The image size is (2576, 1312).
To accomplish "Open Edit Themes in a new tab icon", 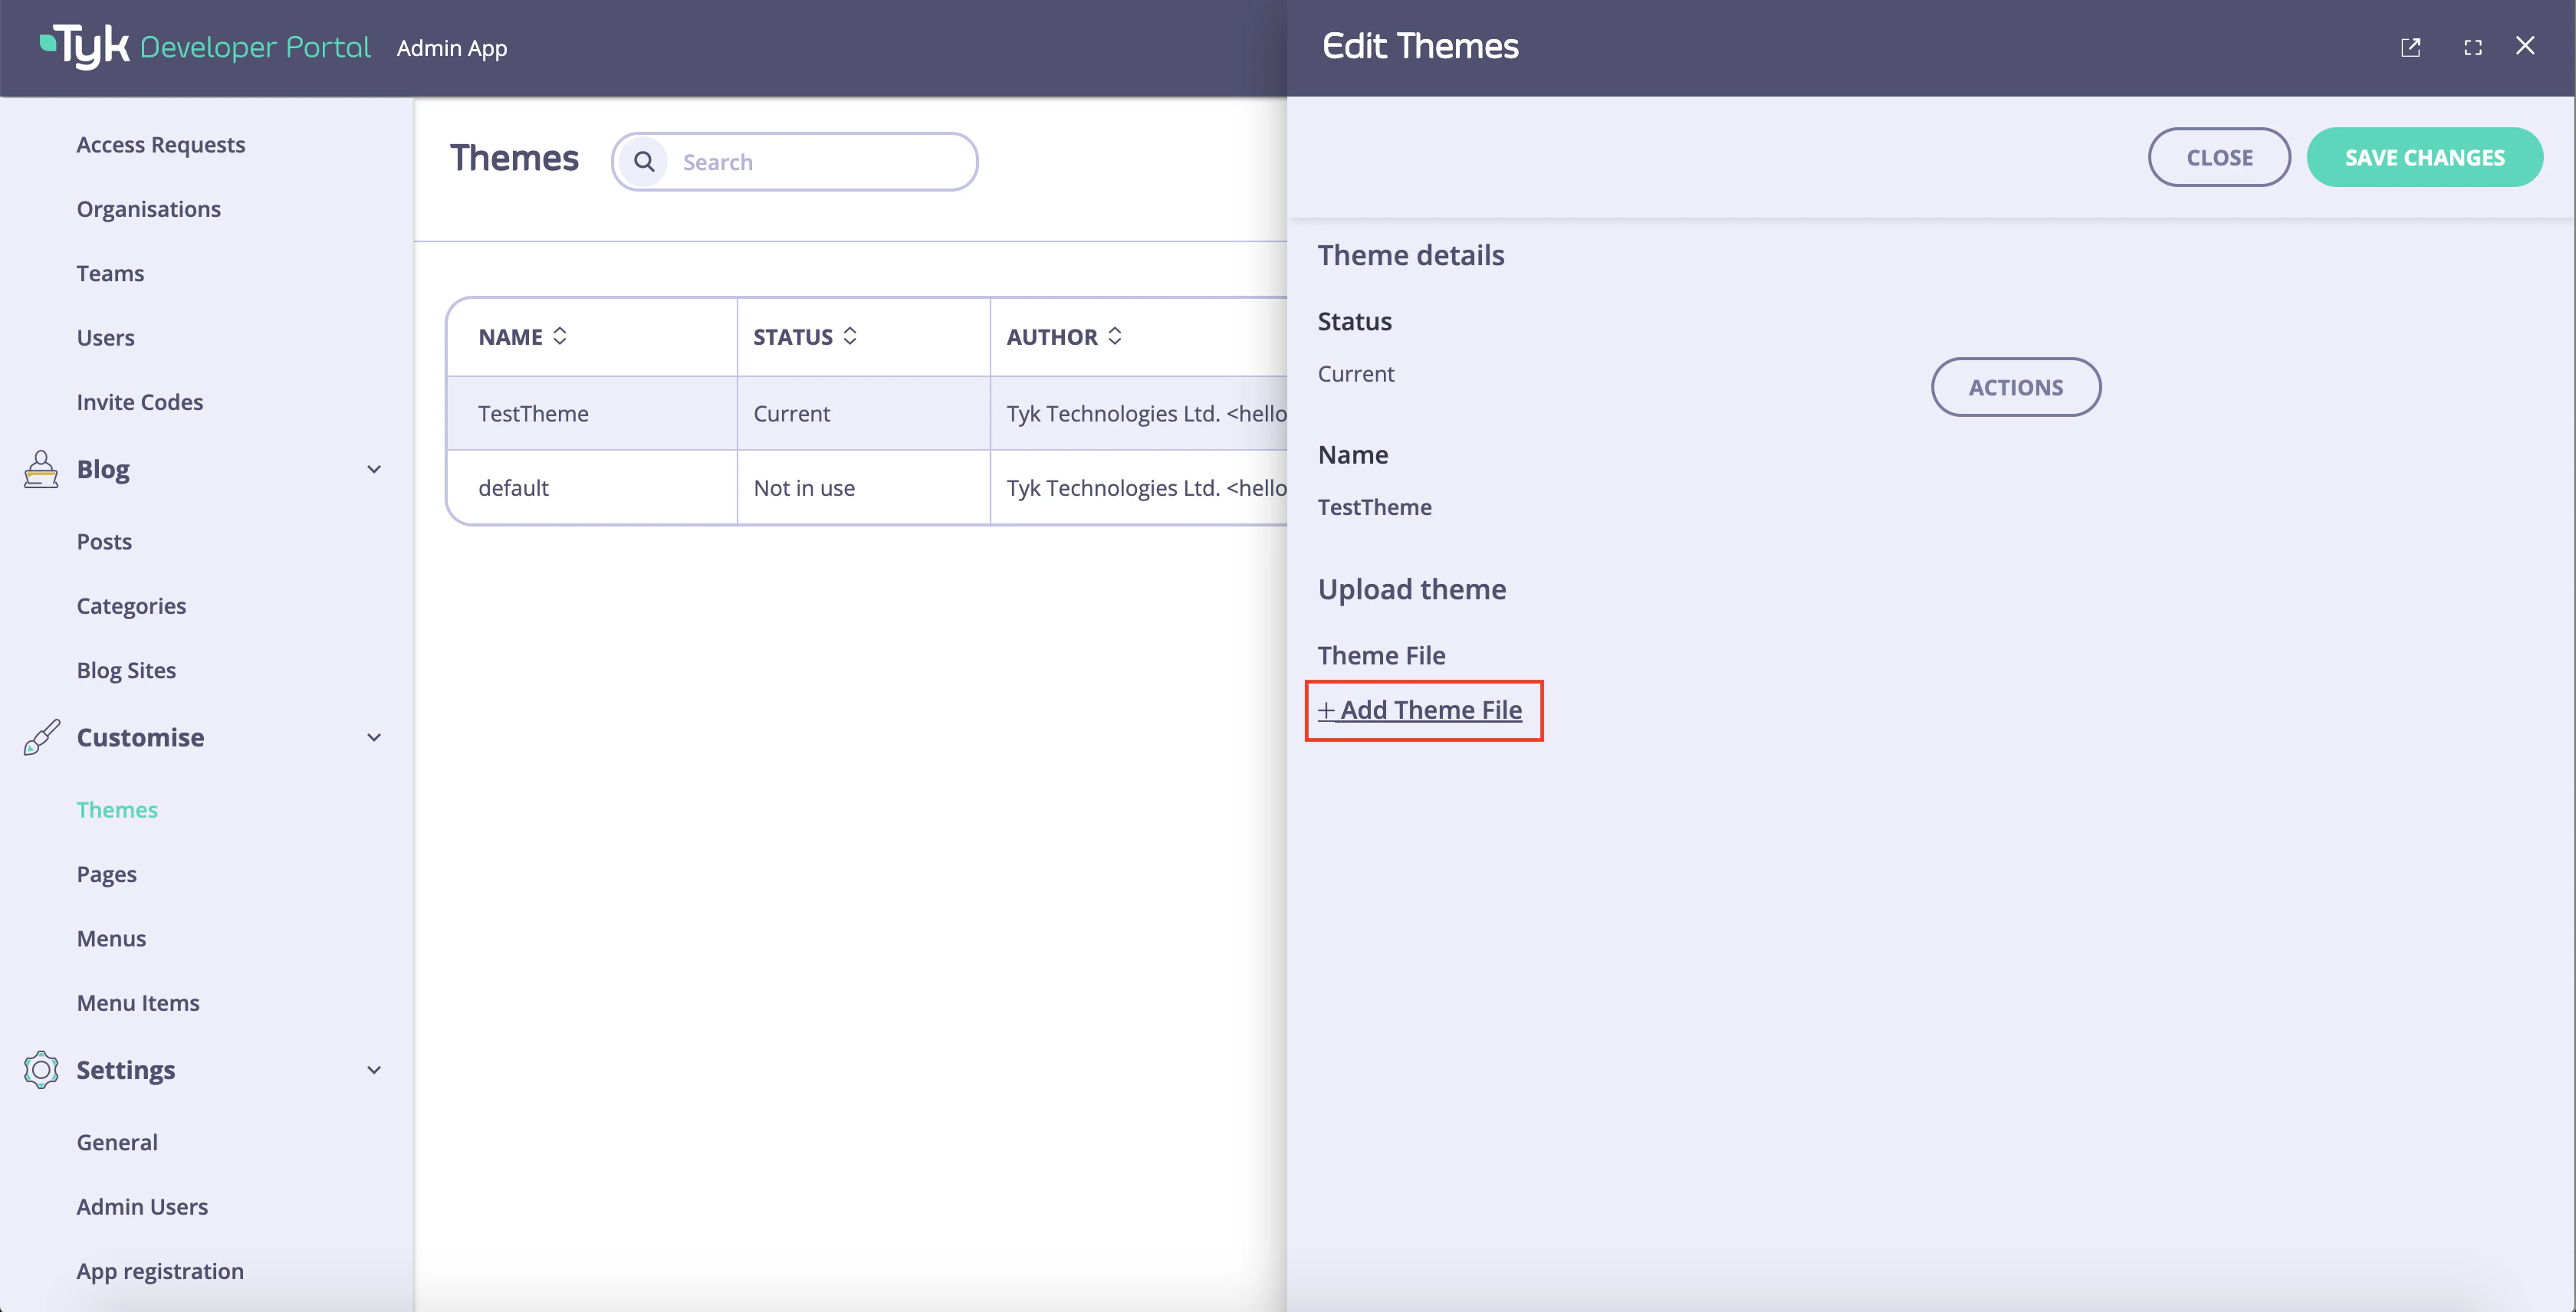I will [2411, 47].
